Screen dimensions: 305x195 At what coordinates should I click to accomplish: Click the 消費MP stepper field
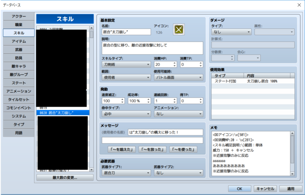(165, 65)
